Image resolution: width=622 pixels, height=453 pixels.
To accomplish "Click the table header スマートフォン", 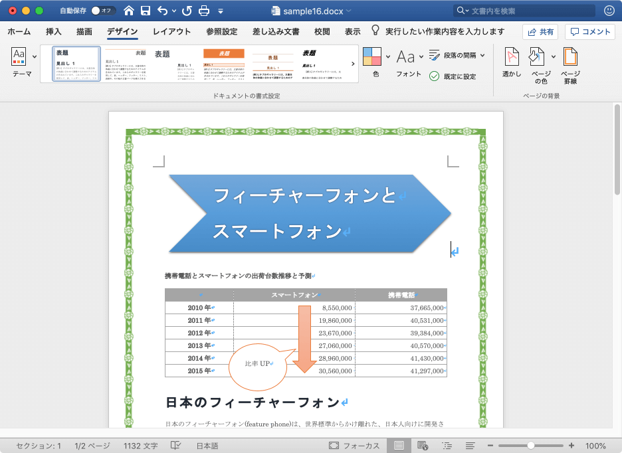I will [x=294, y=295].
